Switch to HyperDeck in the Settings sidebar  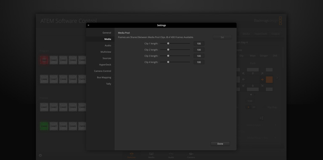pyautogui.click(x=105, y=65)
